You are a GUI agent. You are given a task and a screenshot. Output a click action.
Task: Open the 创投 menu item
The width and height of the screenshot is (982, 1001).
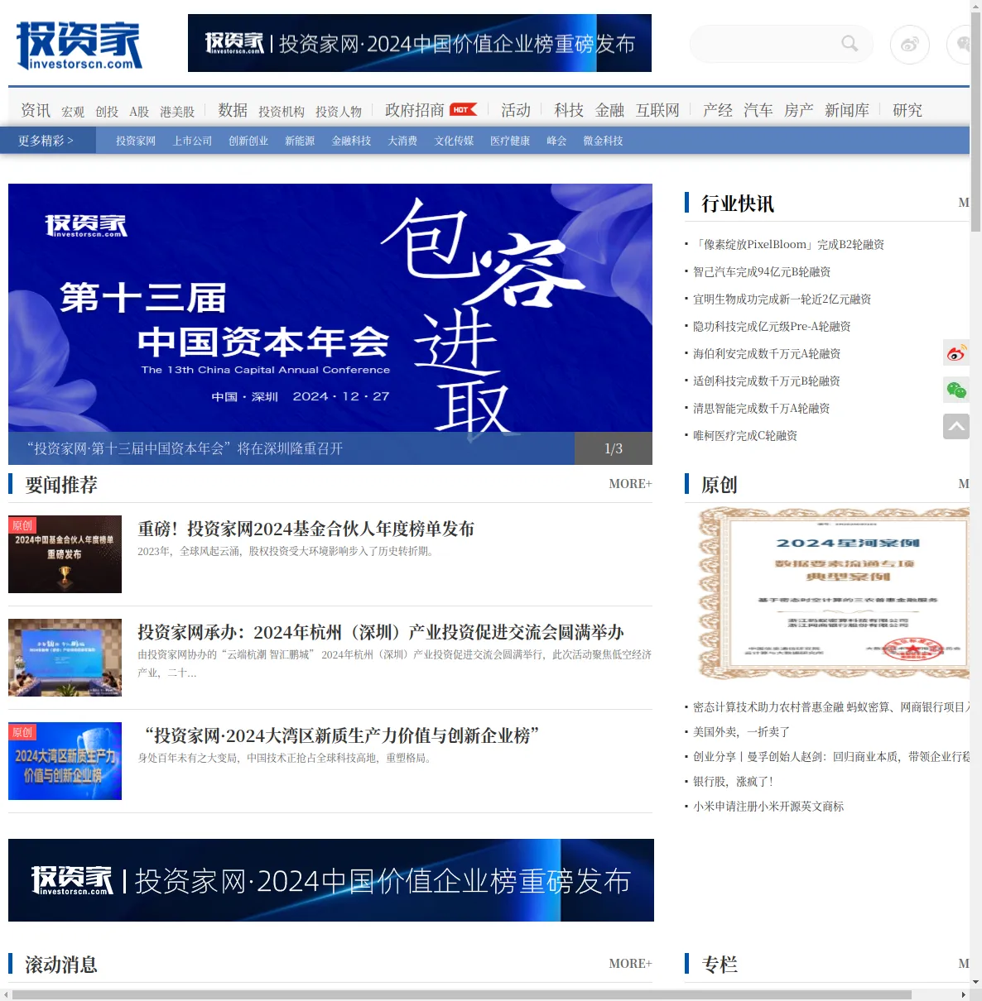point(107,112)
